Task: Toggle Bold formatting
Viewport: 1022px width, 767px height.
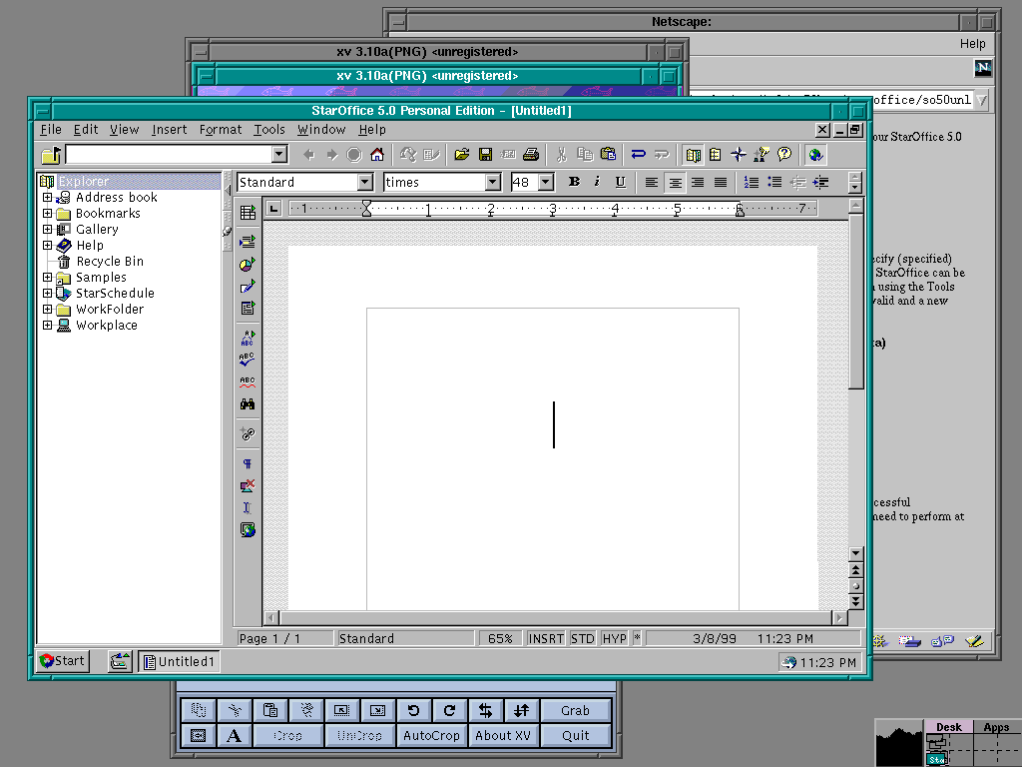Action: 574,182
